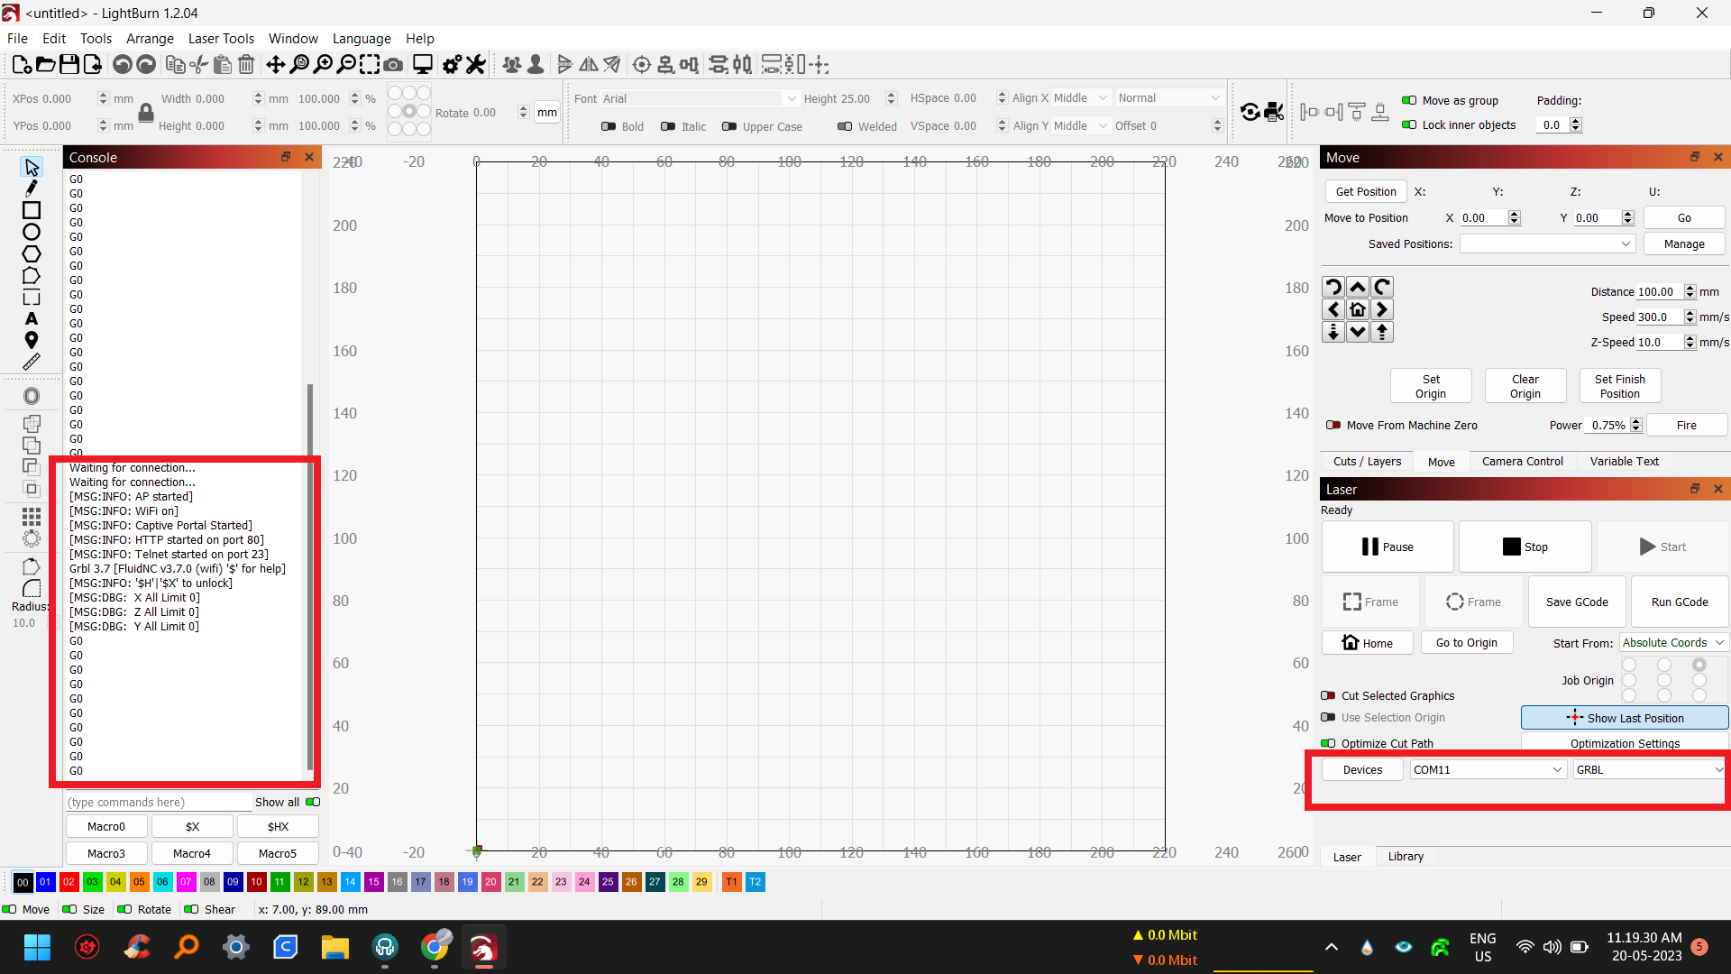Click the Delete trash icon in toolbar
Screen dimensions: 1731x974
click(x=246, y=64)
